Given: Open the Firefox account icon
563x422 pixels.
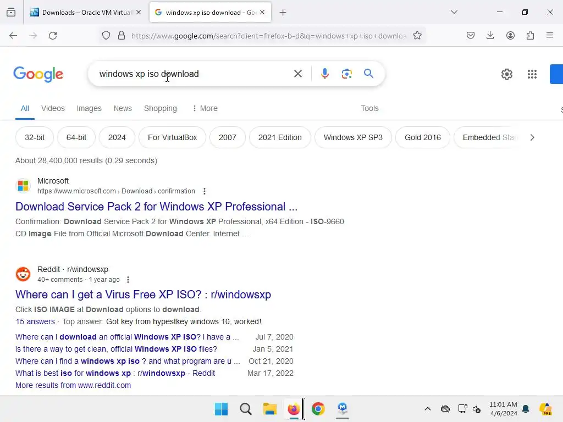Looking at the screenshot, I should pos(510,36).
